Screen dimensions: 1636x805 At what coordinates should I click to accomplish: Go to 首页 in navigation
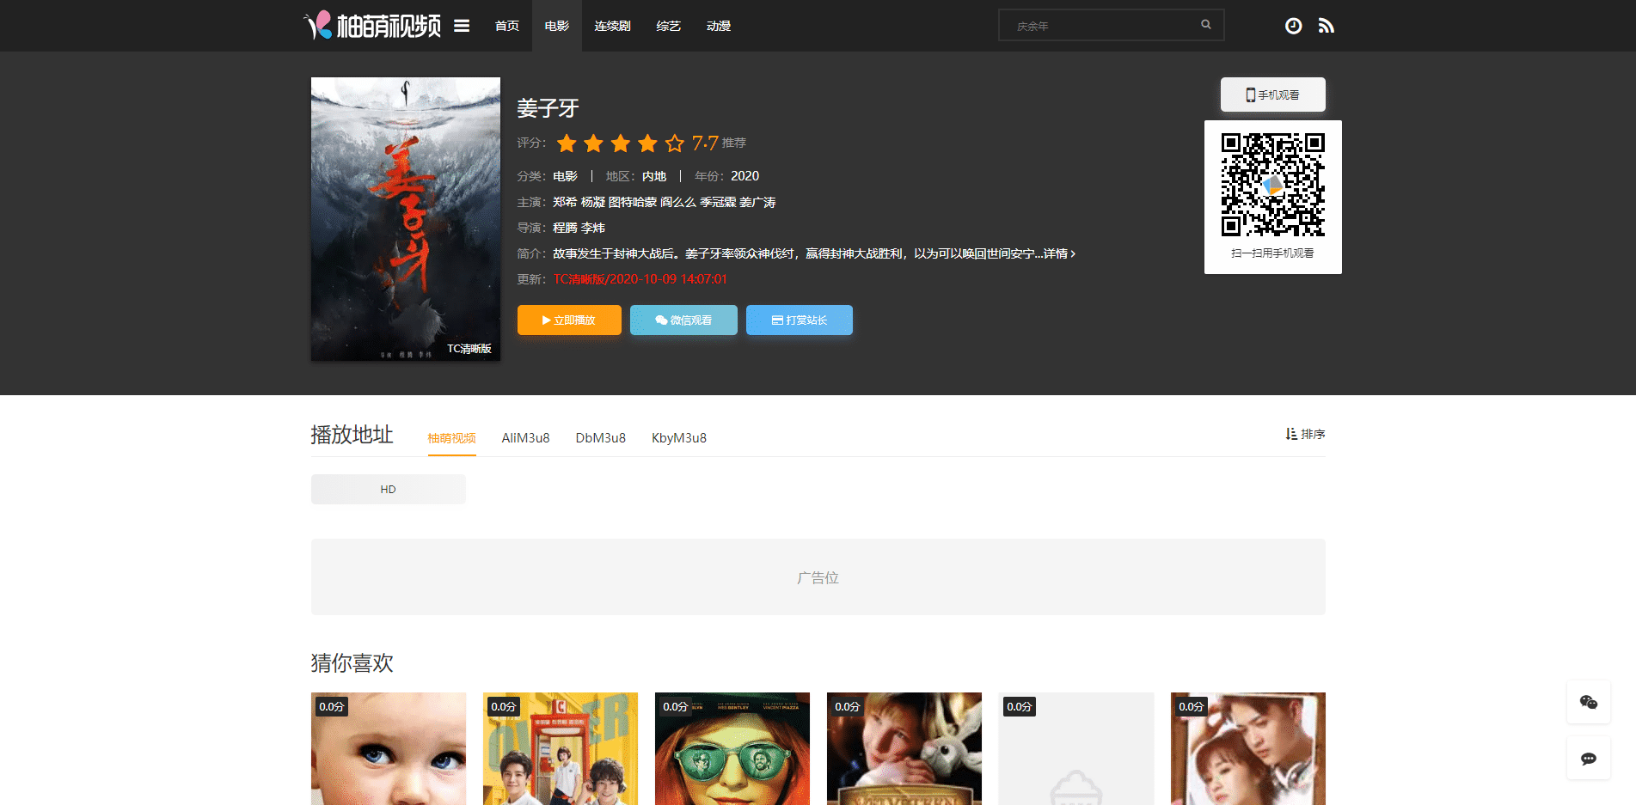507,26
